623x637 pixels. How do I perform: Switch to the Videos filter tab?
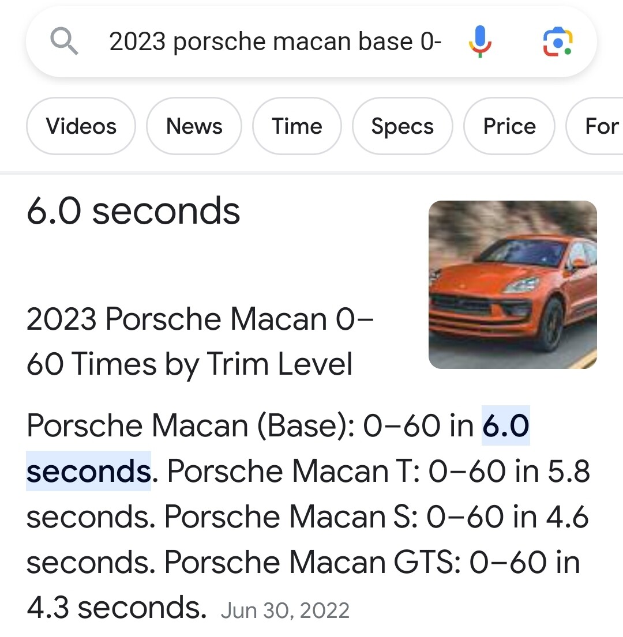pyautogui.click(x=81, y=126)
